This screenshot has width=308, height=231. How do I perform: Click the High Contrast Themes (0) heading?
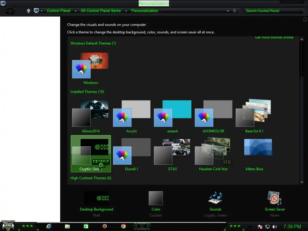point(91,178)
